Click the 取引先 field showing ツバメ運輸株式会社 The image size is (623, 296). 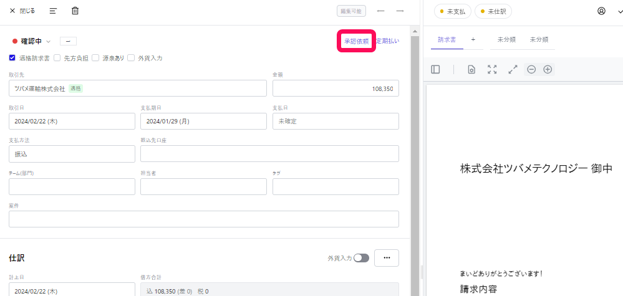(137, 88)
